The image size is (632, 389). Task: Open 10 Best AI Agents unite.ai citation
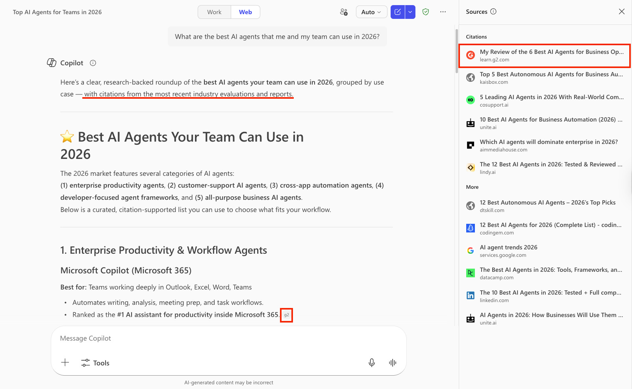pyautogui.click(x=545, y=123)
